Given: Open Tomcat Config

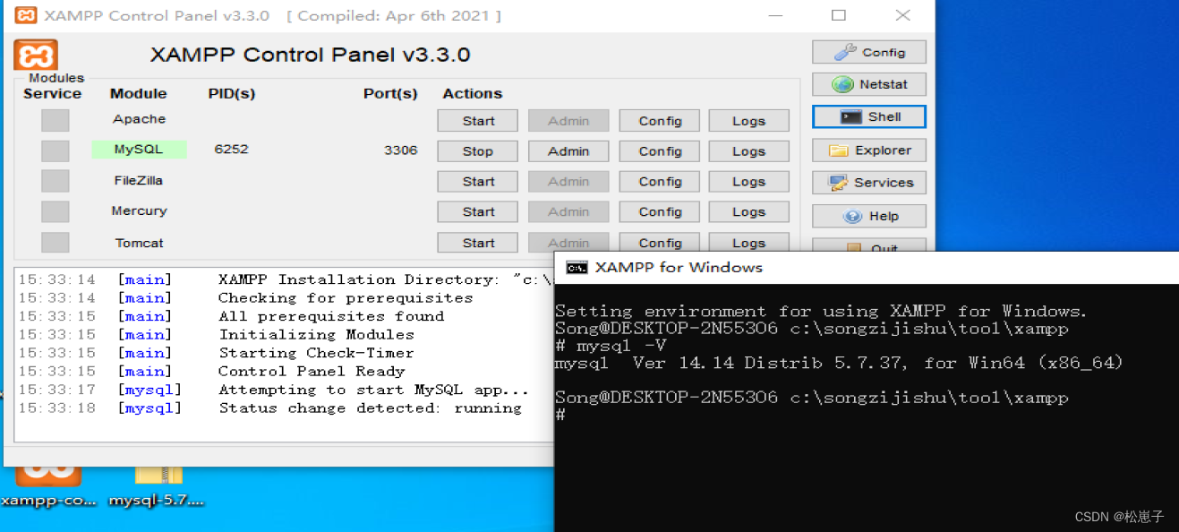Looking at the screenshot, I should point(660,243).
